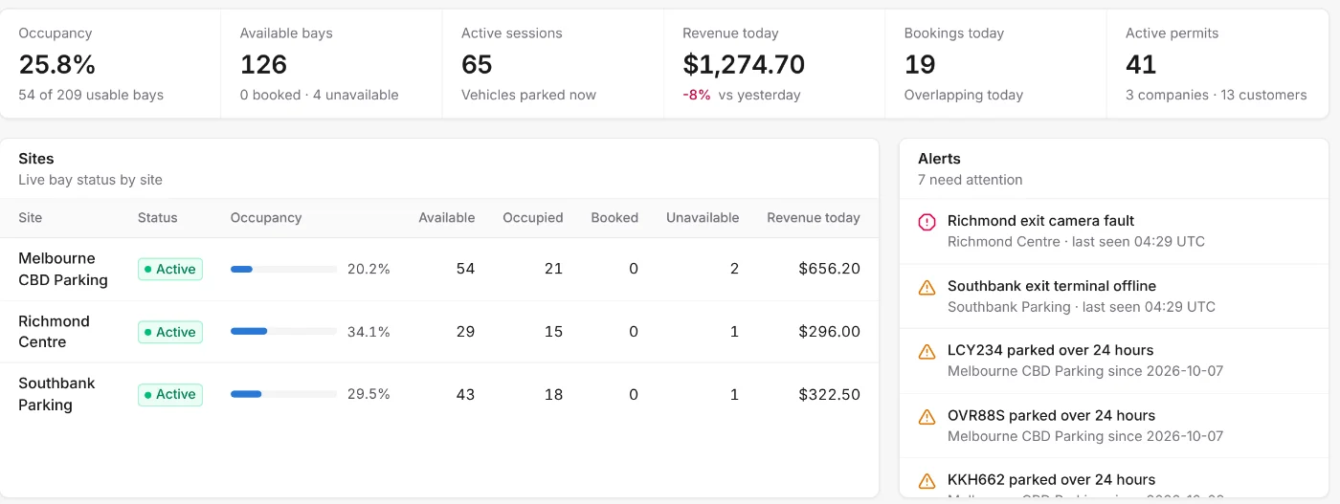Click the Active status badge for Melbourne CBD Parking
Image resolution: width=1340 pixels, height=504 pixels.
pos(170,269)
